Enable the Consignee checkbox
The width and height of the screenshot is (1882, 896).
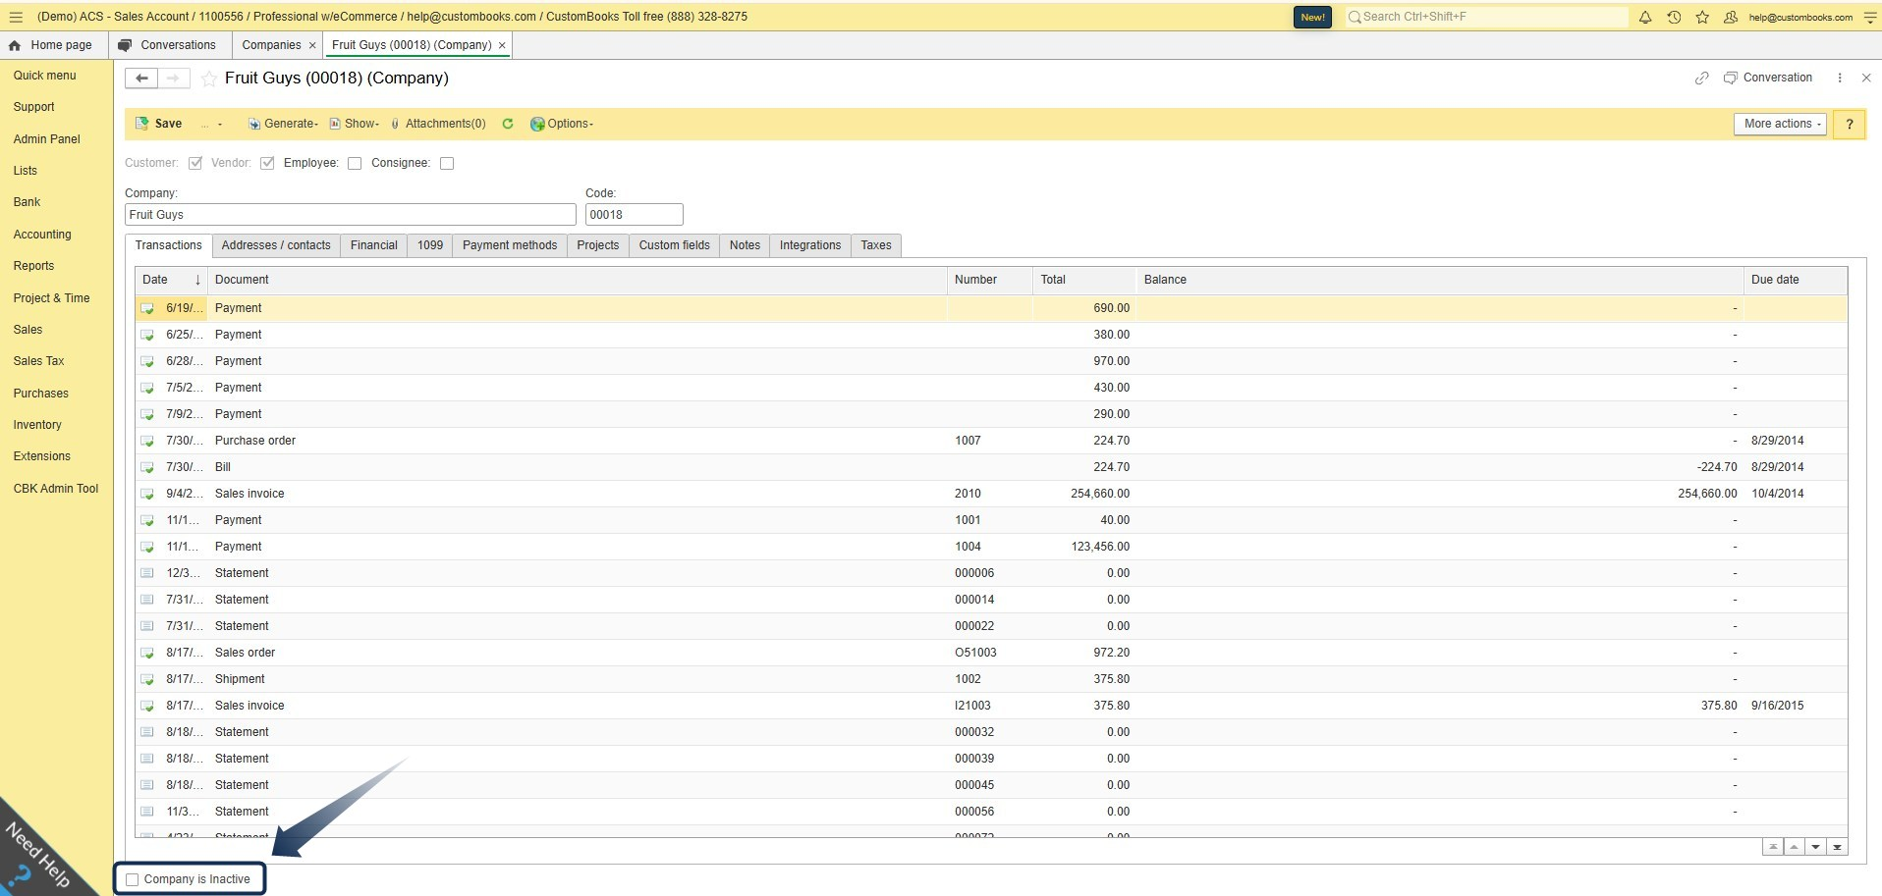click(x=447, y=163)
